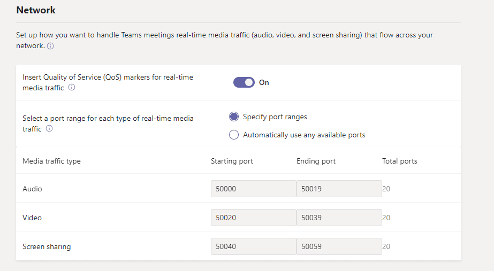Focus the Video ending port field
The width and height of the screenshot is (494, 271).
tap(339, 218)
